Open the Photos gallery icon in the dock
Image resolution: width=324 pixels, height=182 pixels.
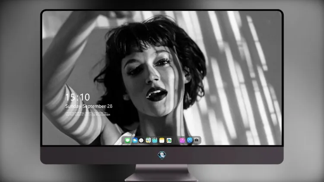(169, 141)
